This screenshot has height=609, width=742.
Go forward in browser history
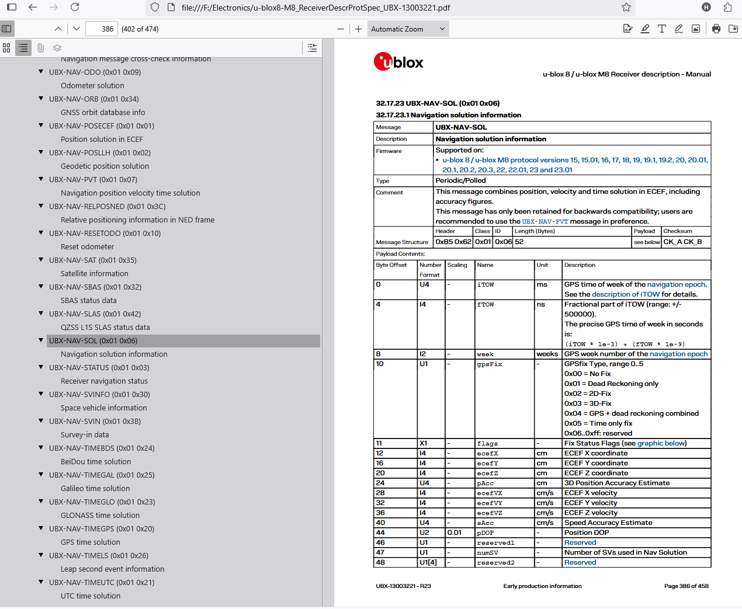pos(54,8)
